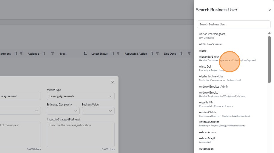The height and width of the screenshot is (153, 274).
Task: Sort the Type column
Action: pos(85,54)
